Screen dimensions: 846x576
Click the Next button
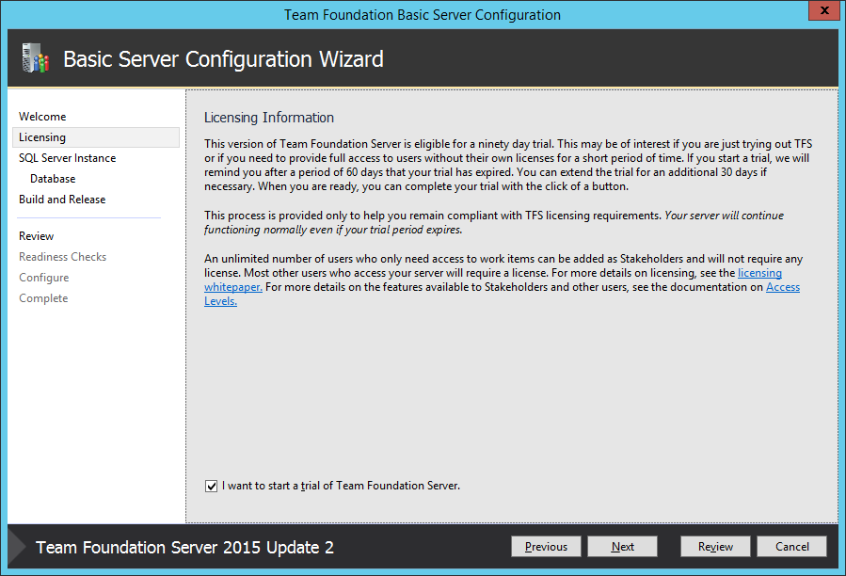click(x=623, y=546)
